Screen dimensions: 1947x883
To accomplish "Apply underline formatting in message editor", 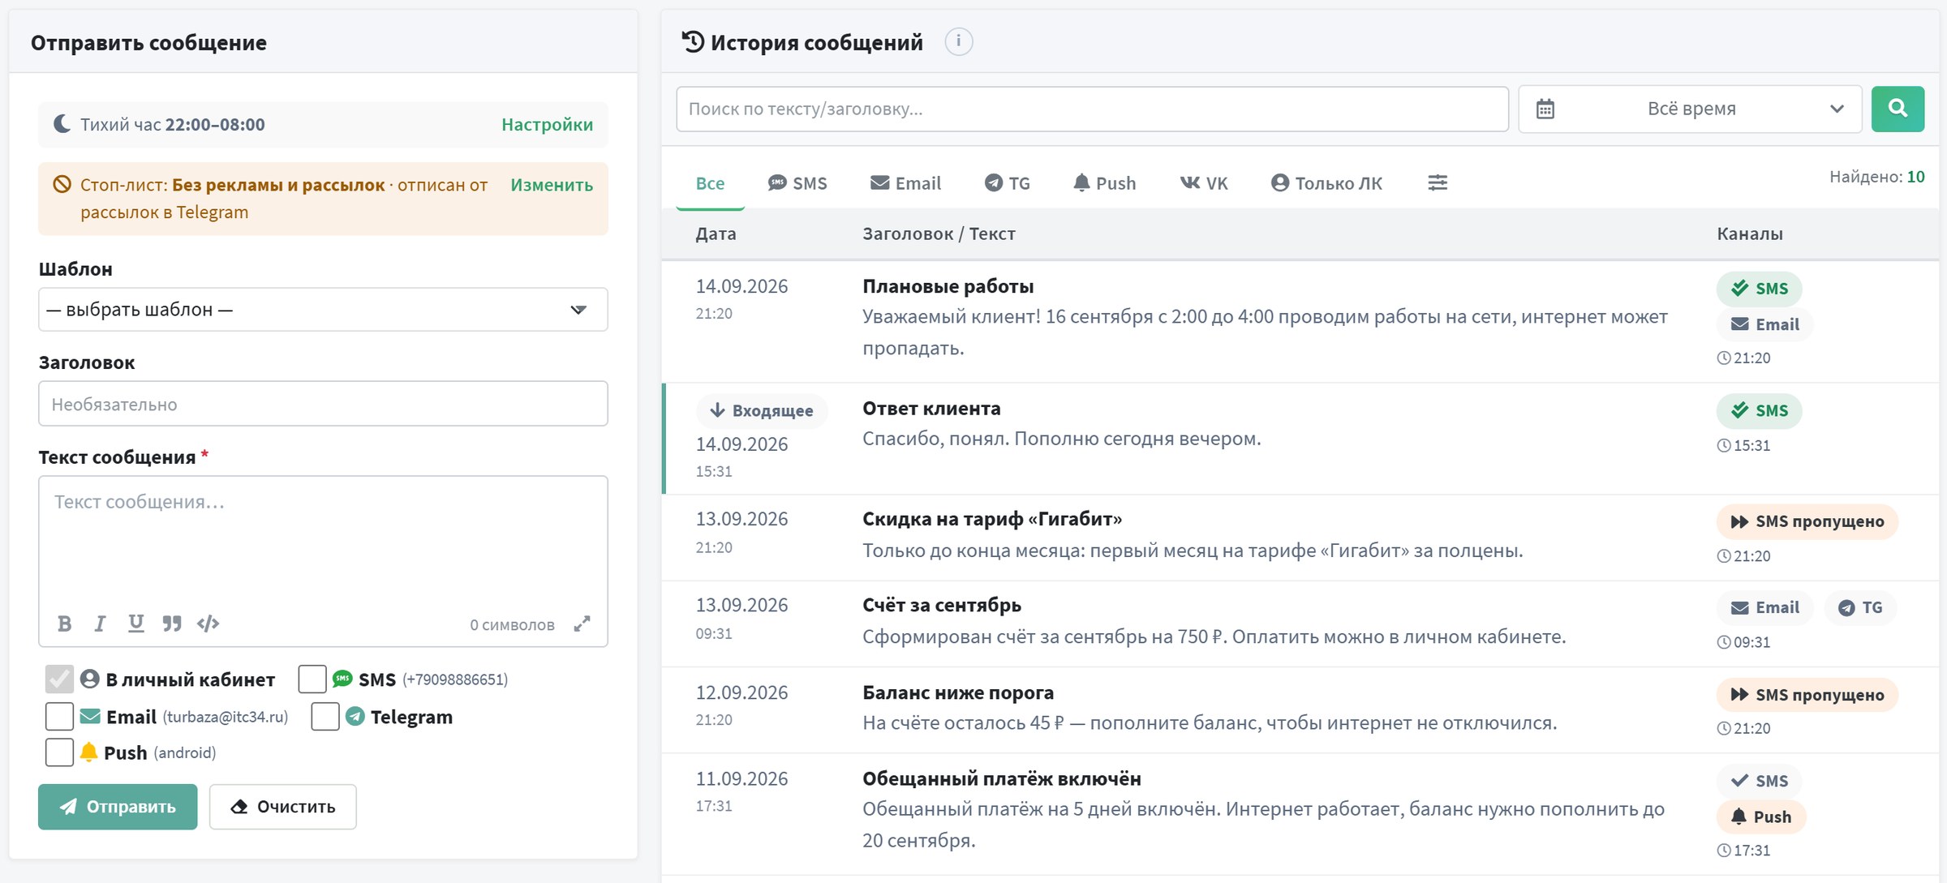I will pyautogui.click(x=135, y=624).
